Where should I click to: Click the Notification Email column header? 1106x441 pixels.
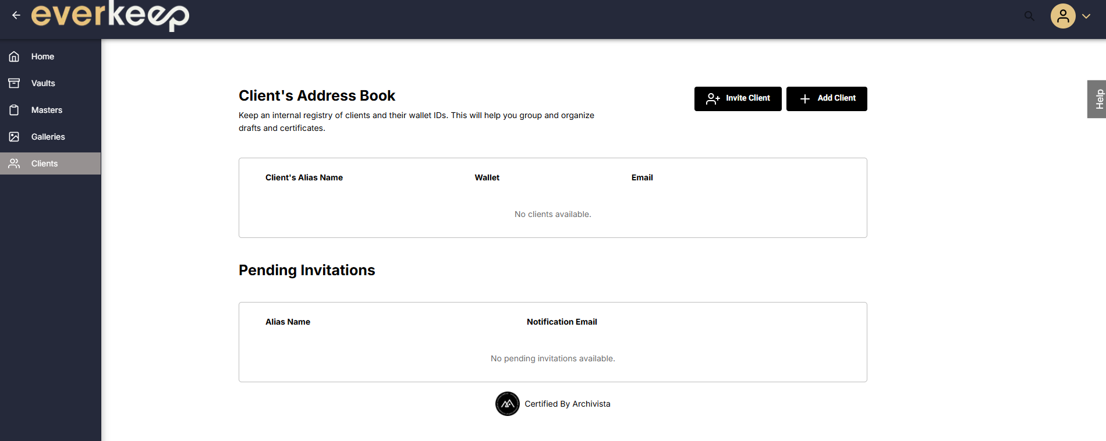(x=562, y=322)
